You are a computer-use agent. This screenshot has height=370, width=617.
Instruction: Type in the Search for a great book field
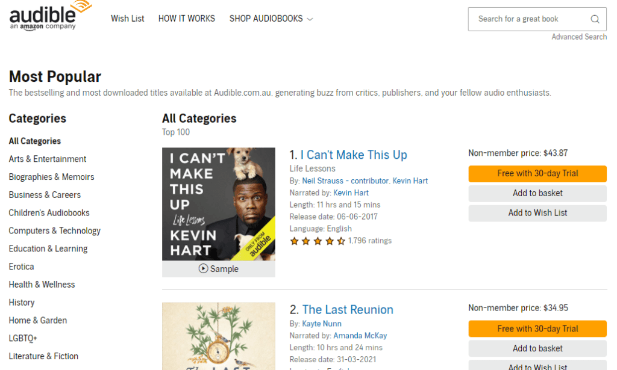(x=527, y=19)
